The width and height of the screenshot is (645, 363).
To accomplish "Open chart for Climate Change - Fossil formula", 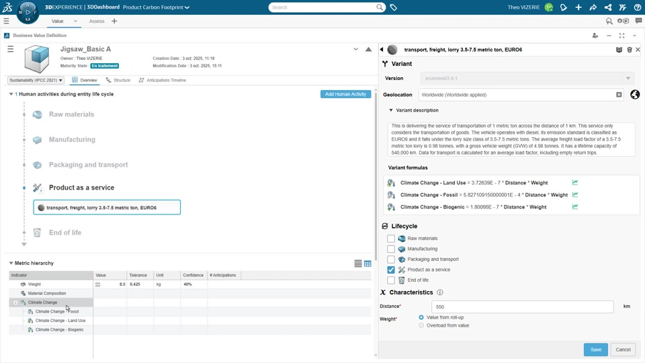I will click(x=575, y=194).
